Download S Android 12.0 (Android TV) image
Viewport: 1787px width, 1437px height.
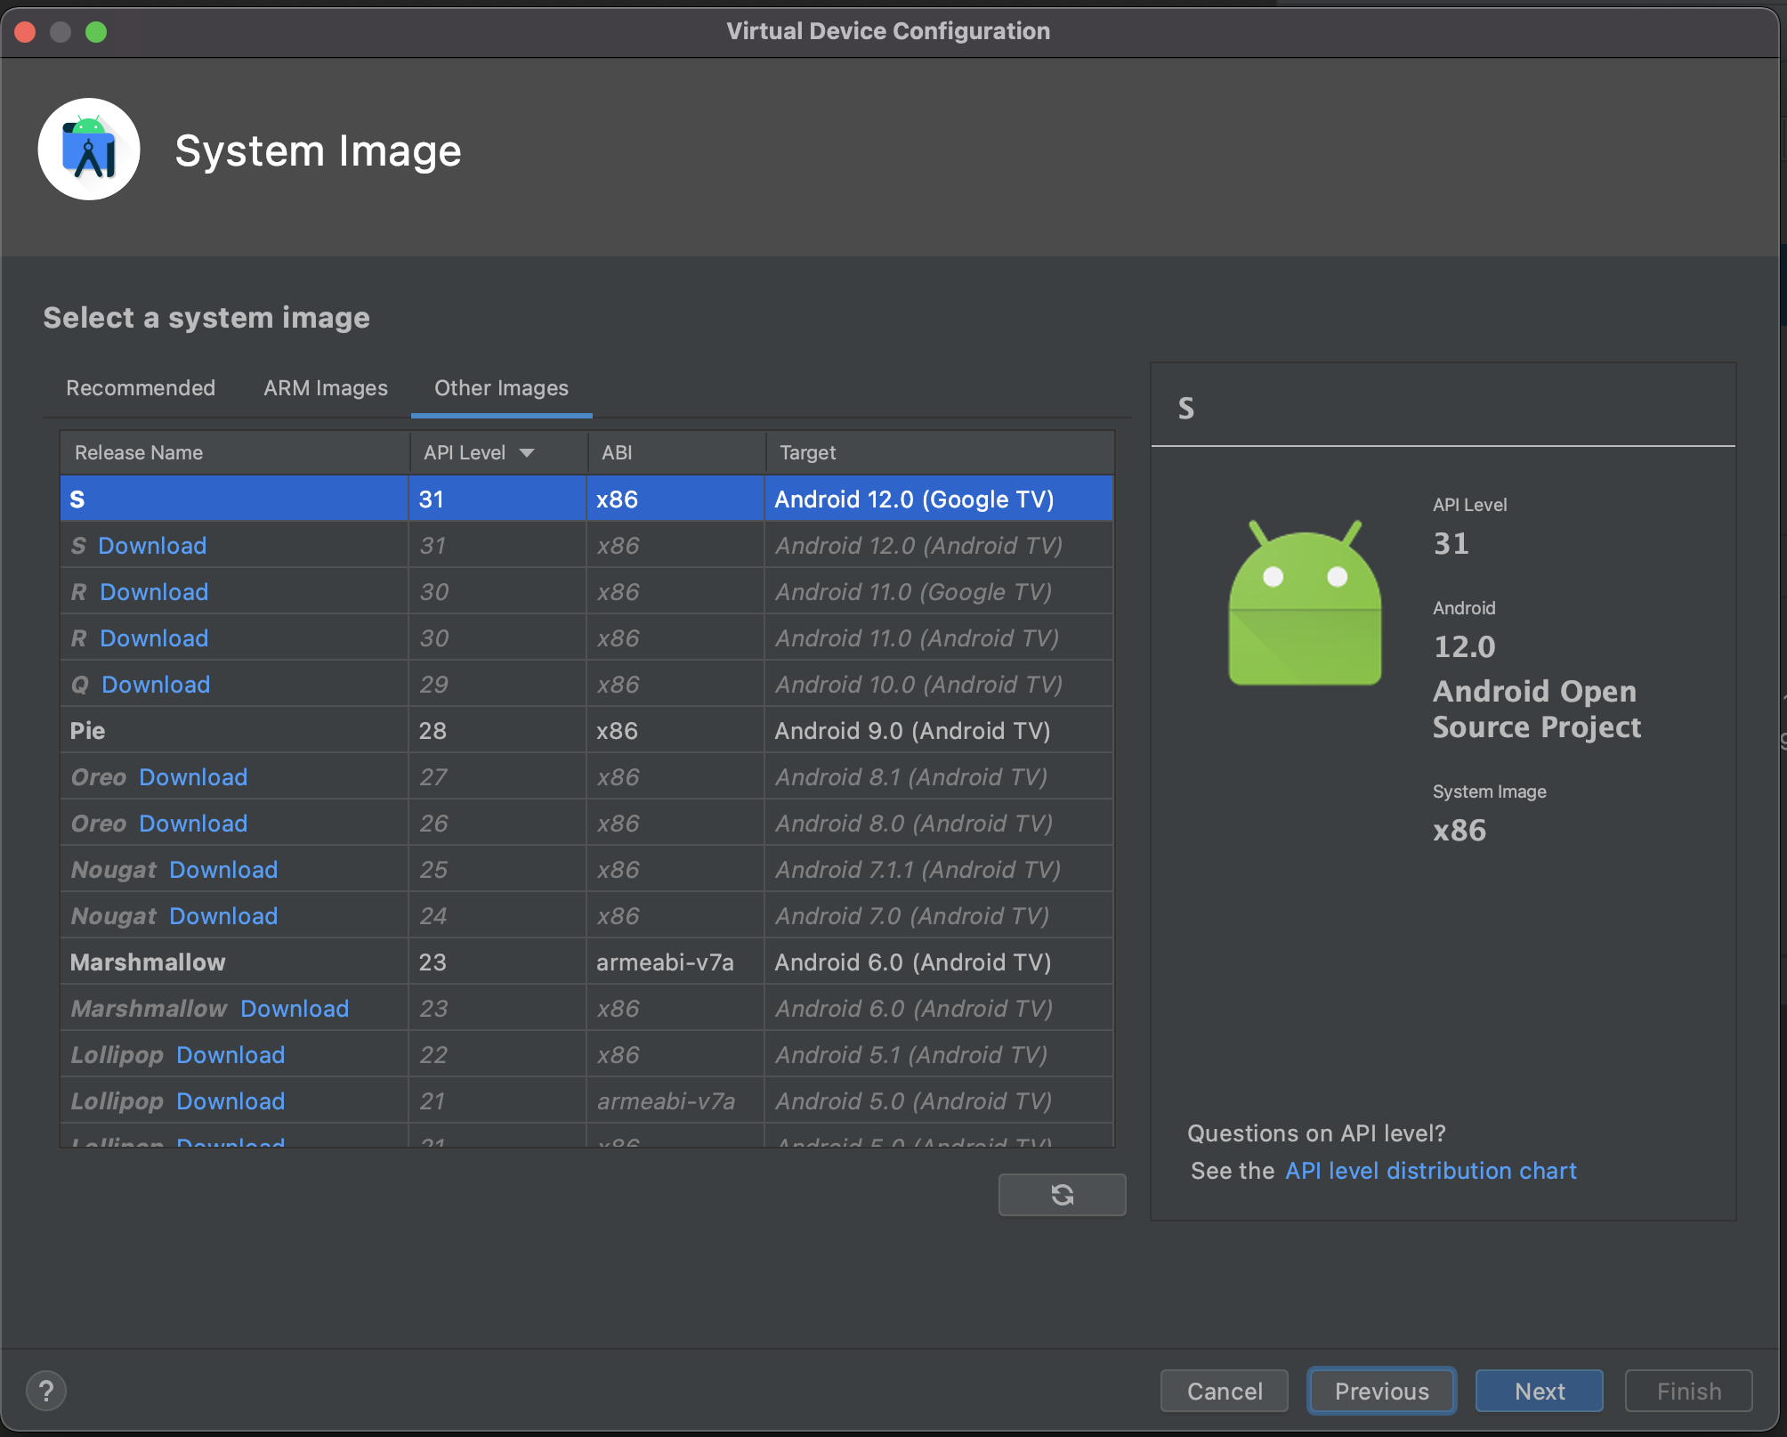[152, 546]
